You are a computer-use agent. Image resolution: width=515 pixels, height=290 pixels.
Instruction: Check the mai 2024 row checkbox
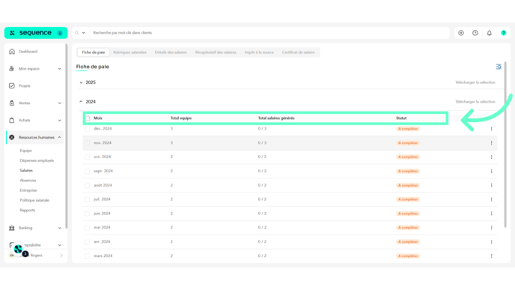tap(87, 228)
